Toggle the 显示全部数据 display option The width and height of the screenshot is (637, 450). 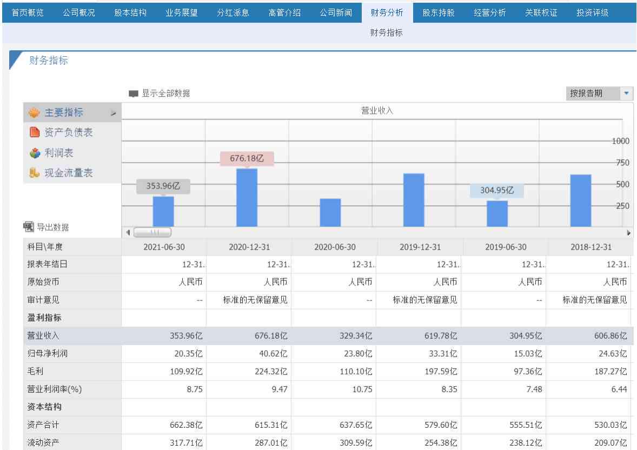coord(134,93)
